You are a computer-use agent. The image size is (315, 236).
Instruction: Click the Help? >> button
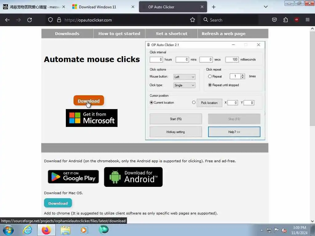point(234,132)
